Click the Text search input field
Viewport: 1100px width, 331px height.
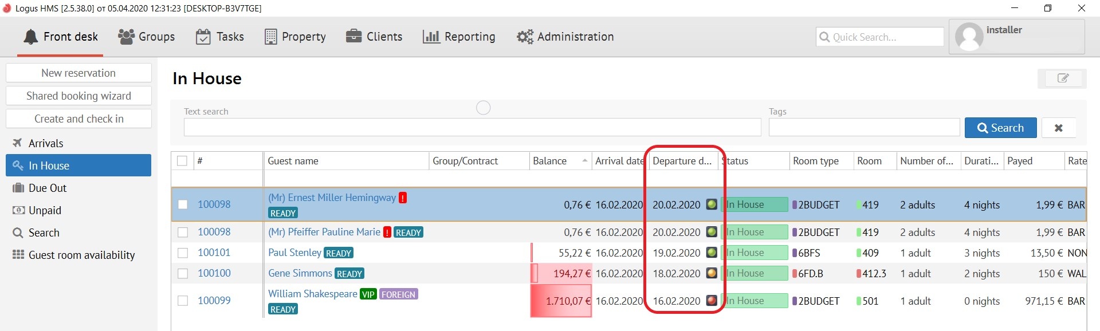(x=472, y=127)
